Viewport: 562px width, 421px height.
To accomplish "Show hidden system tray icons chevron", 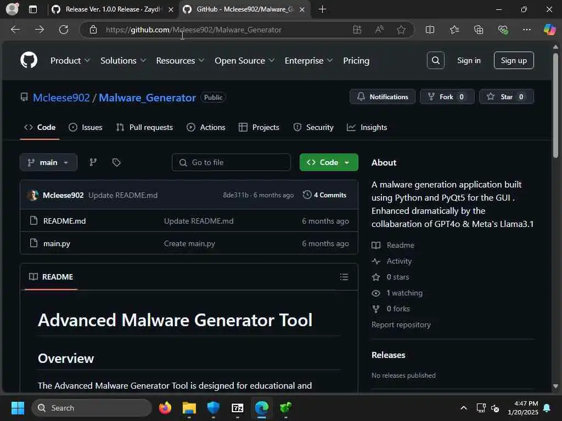I will tap(463, 408).
